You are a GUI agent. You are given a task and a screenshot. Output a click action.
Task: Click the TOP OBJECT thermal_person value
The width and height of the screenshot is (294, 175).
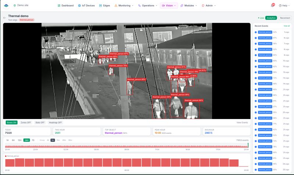(114, 133)
